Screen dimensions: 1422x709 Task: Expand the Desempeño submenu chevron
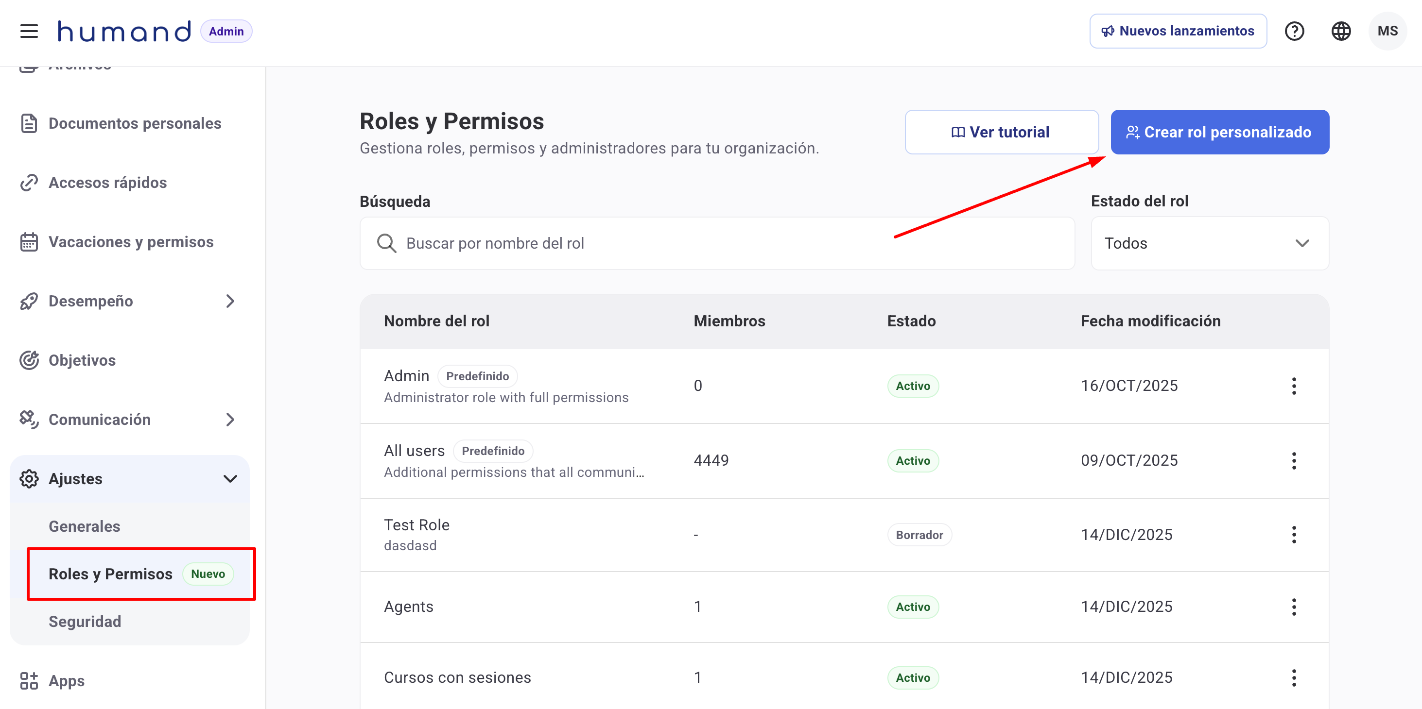tap(230, 301)
